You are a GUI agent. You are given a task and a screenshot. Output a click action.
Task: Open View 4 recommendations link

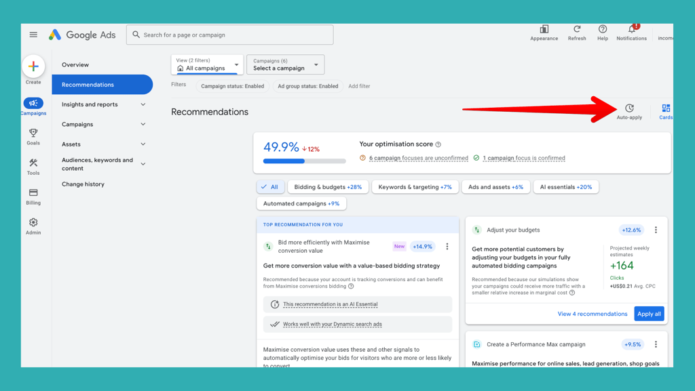tap(592, 314)
